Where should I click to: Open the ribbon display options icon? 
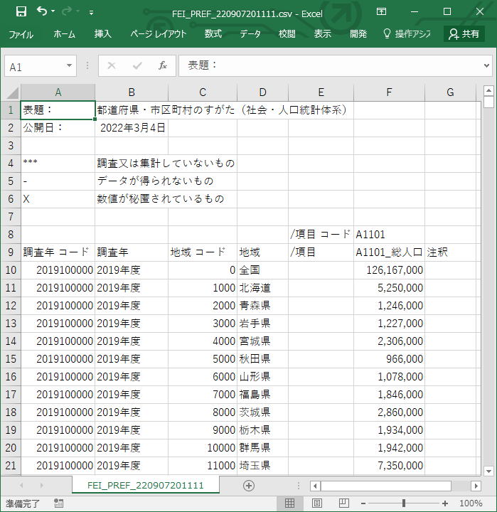381,11
